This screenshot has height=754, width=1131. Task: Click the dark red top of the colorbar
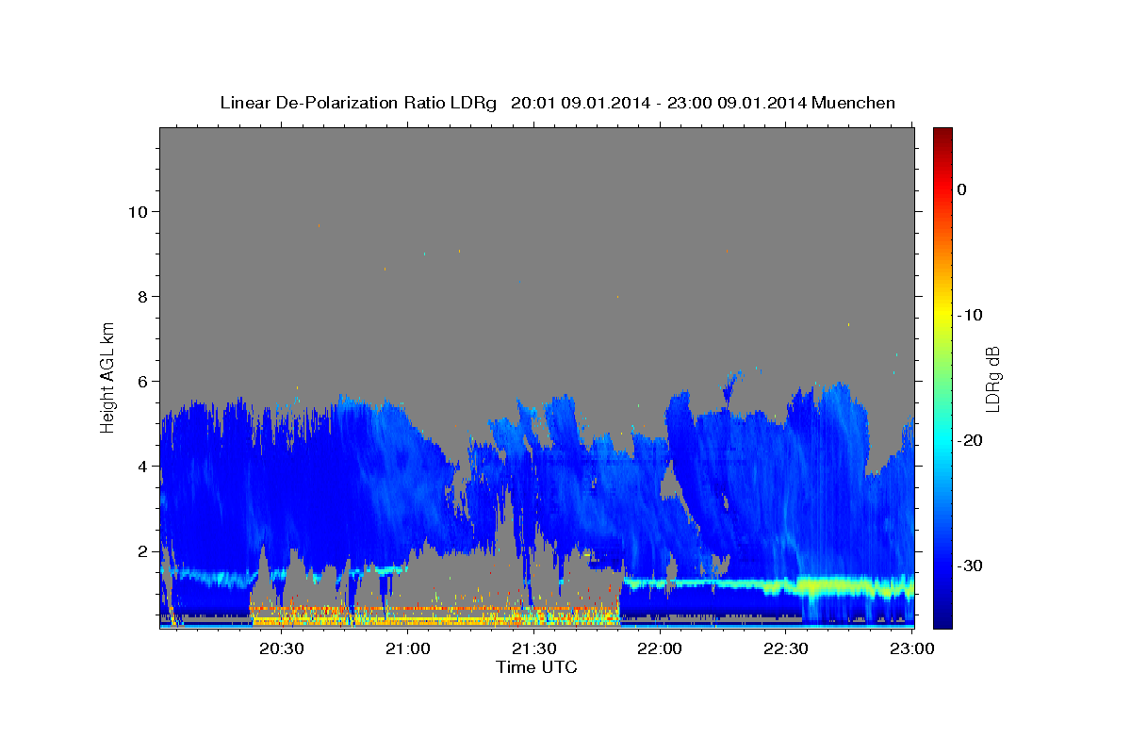click(x=942, y=134)
